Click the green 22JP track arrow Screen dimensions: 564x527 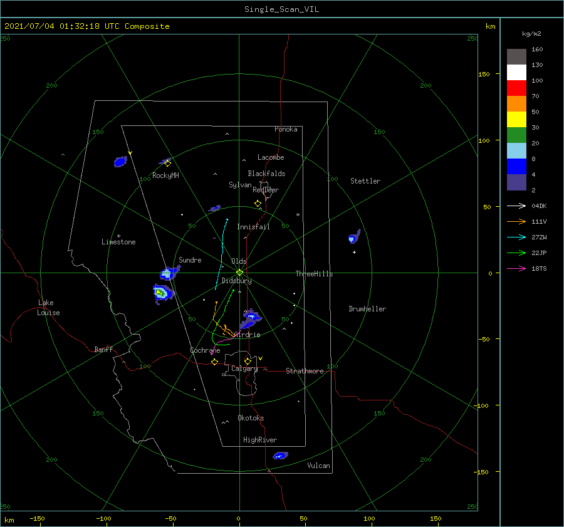(516, 253)
